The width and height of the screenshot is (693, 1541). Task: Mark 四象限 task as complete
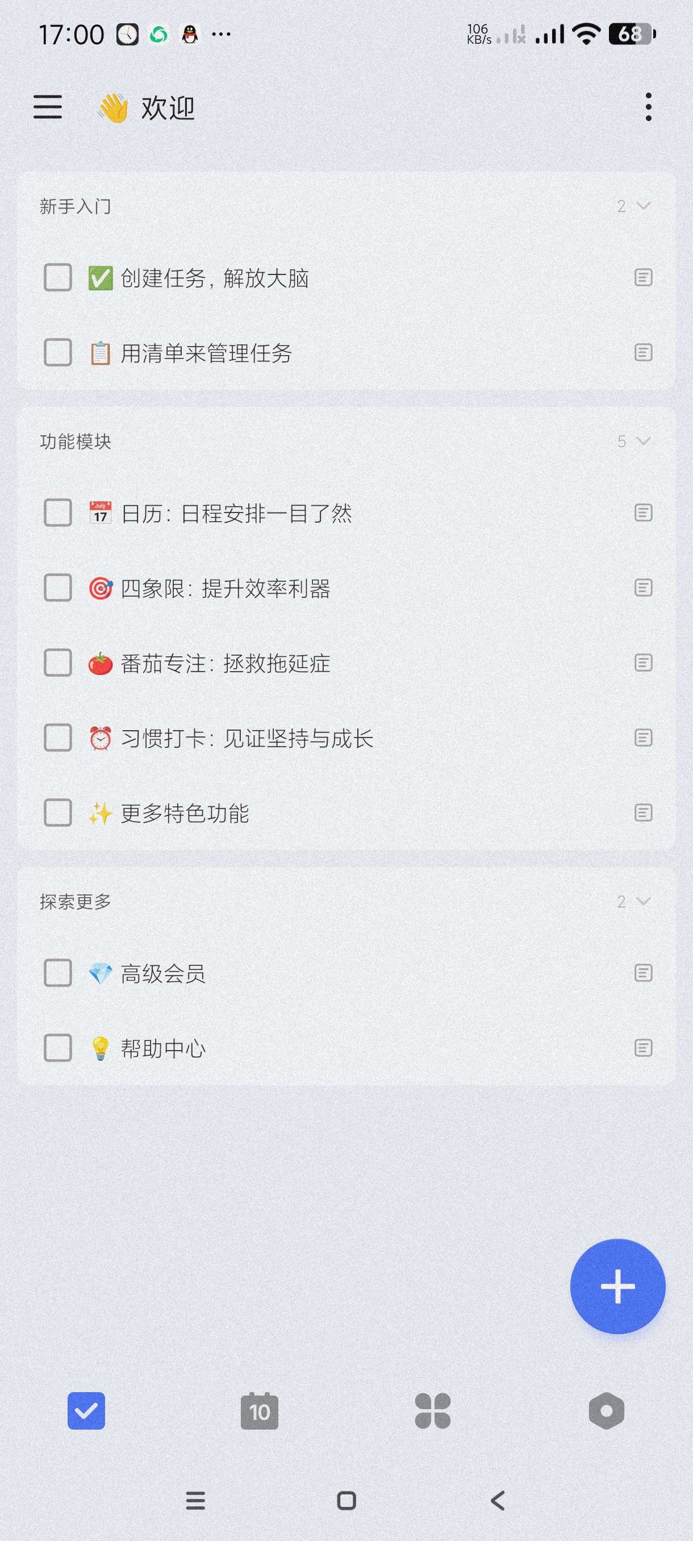(x=58, y=588)
